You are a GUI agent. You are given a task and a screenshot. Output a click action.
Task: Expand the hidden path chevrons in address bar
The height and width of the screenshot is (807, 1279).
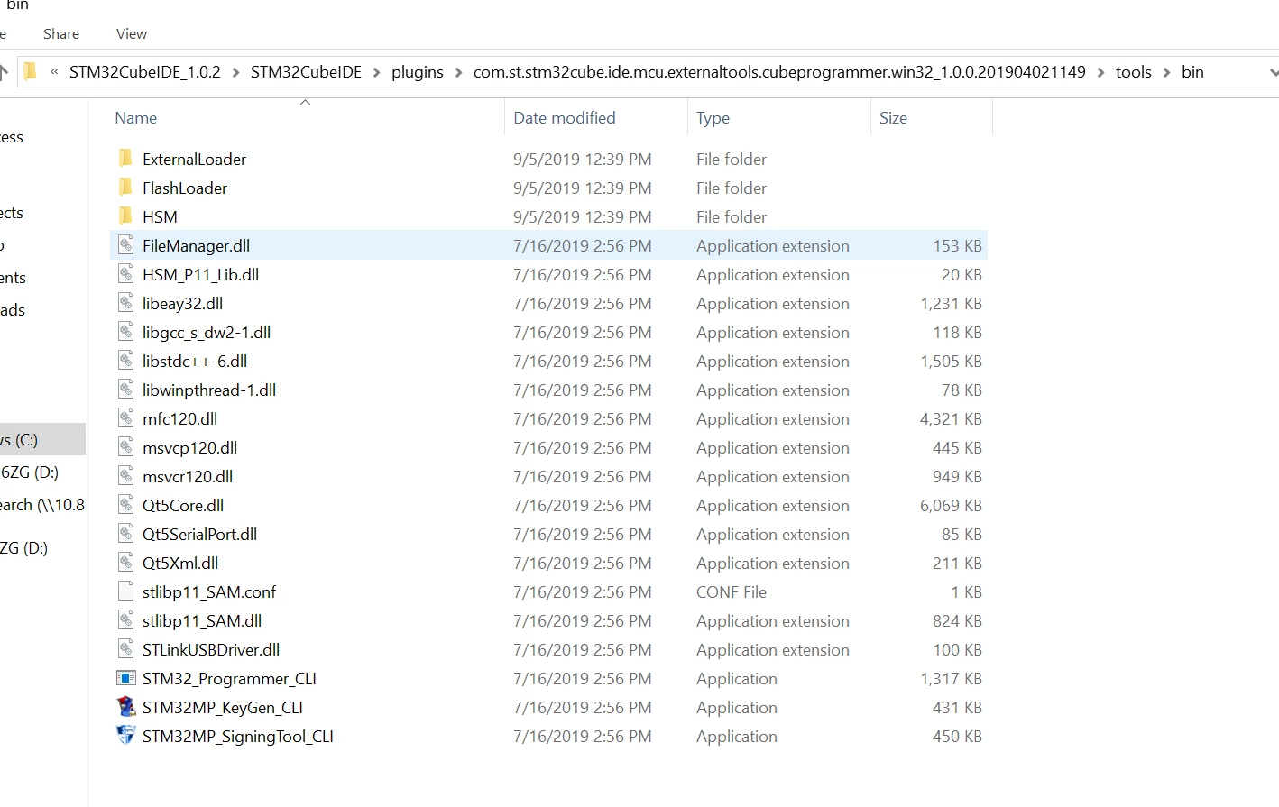54,72
